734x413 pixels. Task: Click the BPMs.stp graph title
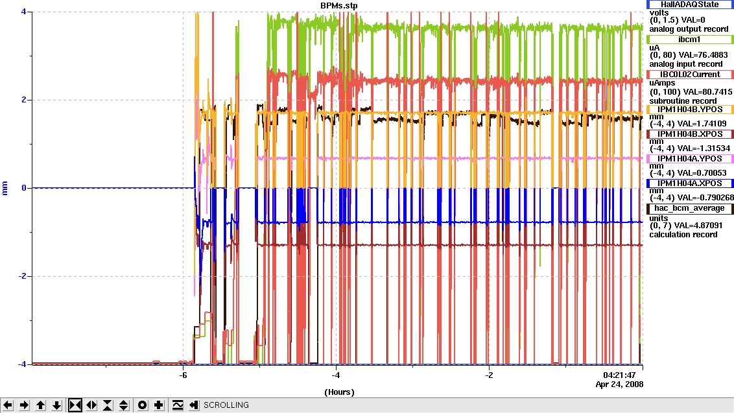pyautogui.click(x=339, y=6)
